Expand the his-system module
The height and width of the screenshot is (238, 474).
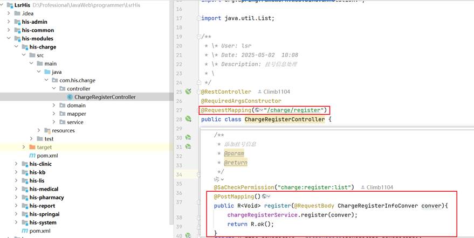click(x=16, y=222)
